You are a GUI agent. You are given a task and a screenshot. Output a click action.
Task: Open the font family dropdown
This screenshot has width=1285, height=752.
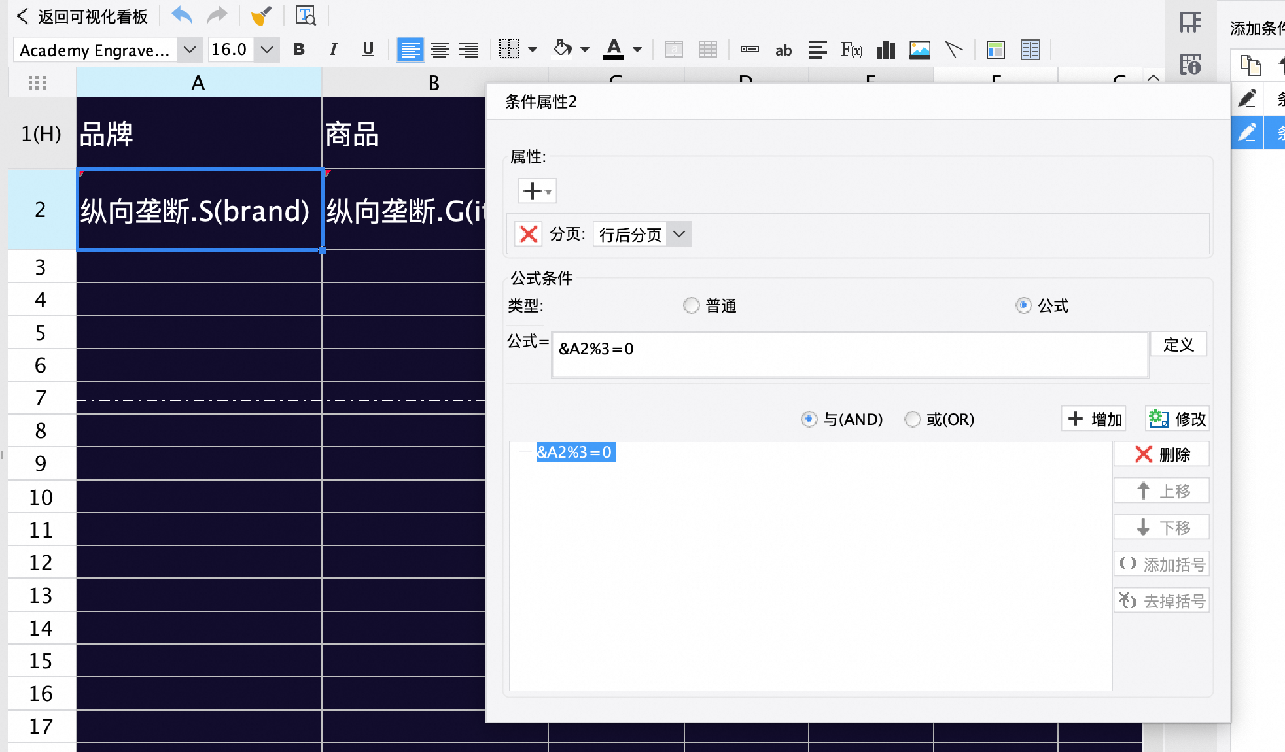190,50
